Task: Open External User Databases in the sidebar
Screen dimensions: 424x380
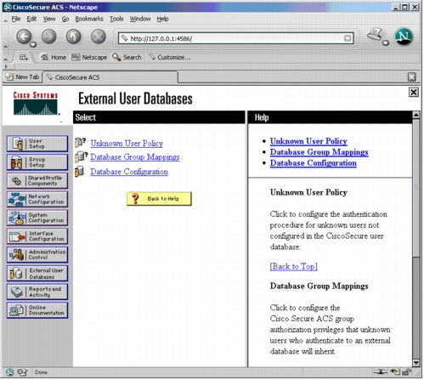Action: 37,274
